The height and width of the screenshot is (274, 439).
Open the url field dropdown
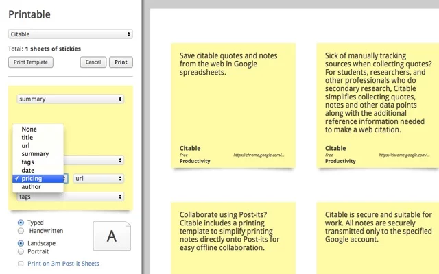[x=99, y=178]
